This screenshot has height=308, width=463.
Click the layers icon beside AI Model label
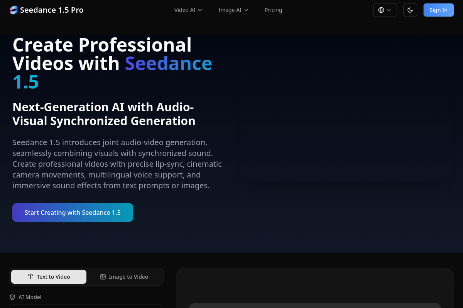(12, 297)
